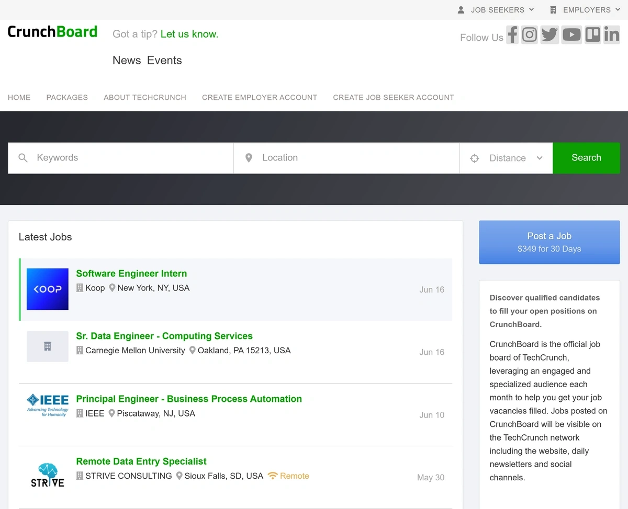Image resolution: width=628 pixels, height=509 pixels.
Task: Open the Distance dropdown selector
Action: coord(506,158)
